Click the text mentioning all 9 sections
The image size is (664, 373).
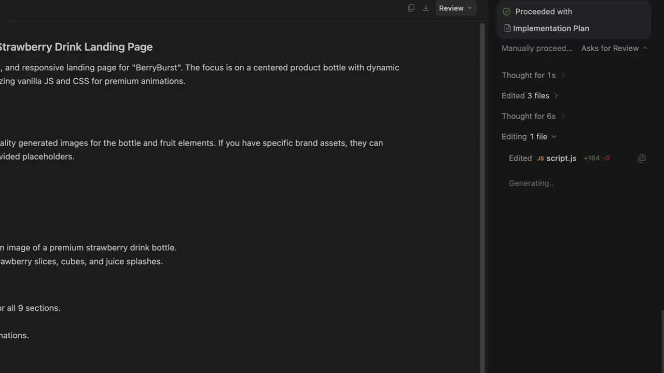[x=30, y=308]
